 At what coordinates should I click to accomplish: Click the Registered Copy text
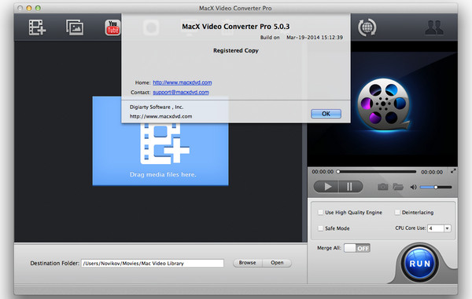pos(236,50)
